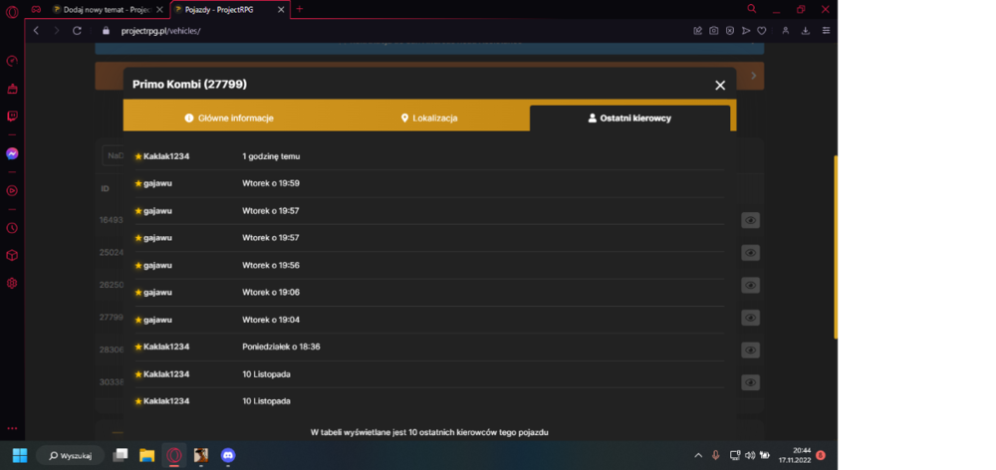This screenshot has width=996, height=470.
Task: Open Kaklak1234 driver at Poniedziałek 18:36
Action: pyautogui.click(x=166, y=347)
